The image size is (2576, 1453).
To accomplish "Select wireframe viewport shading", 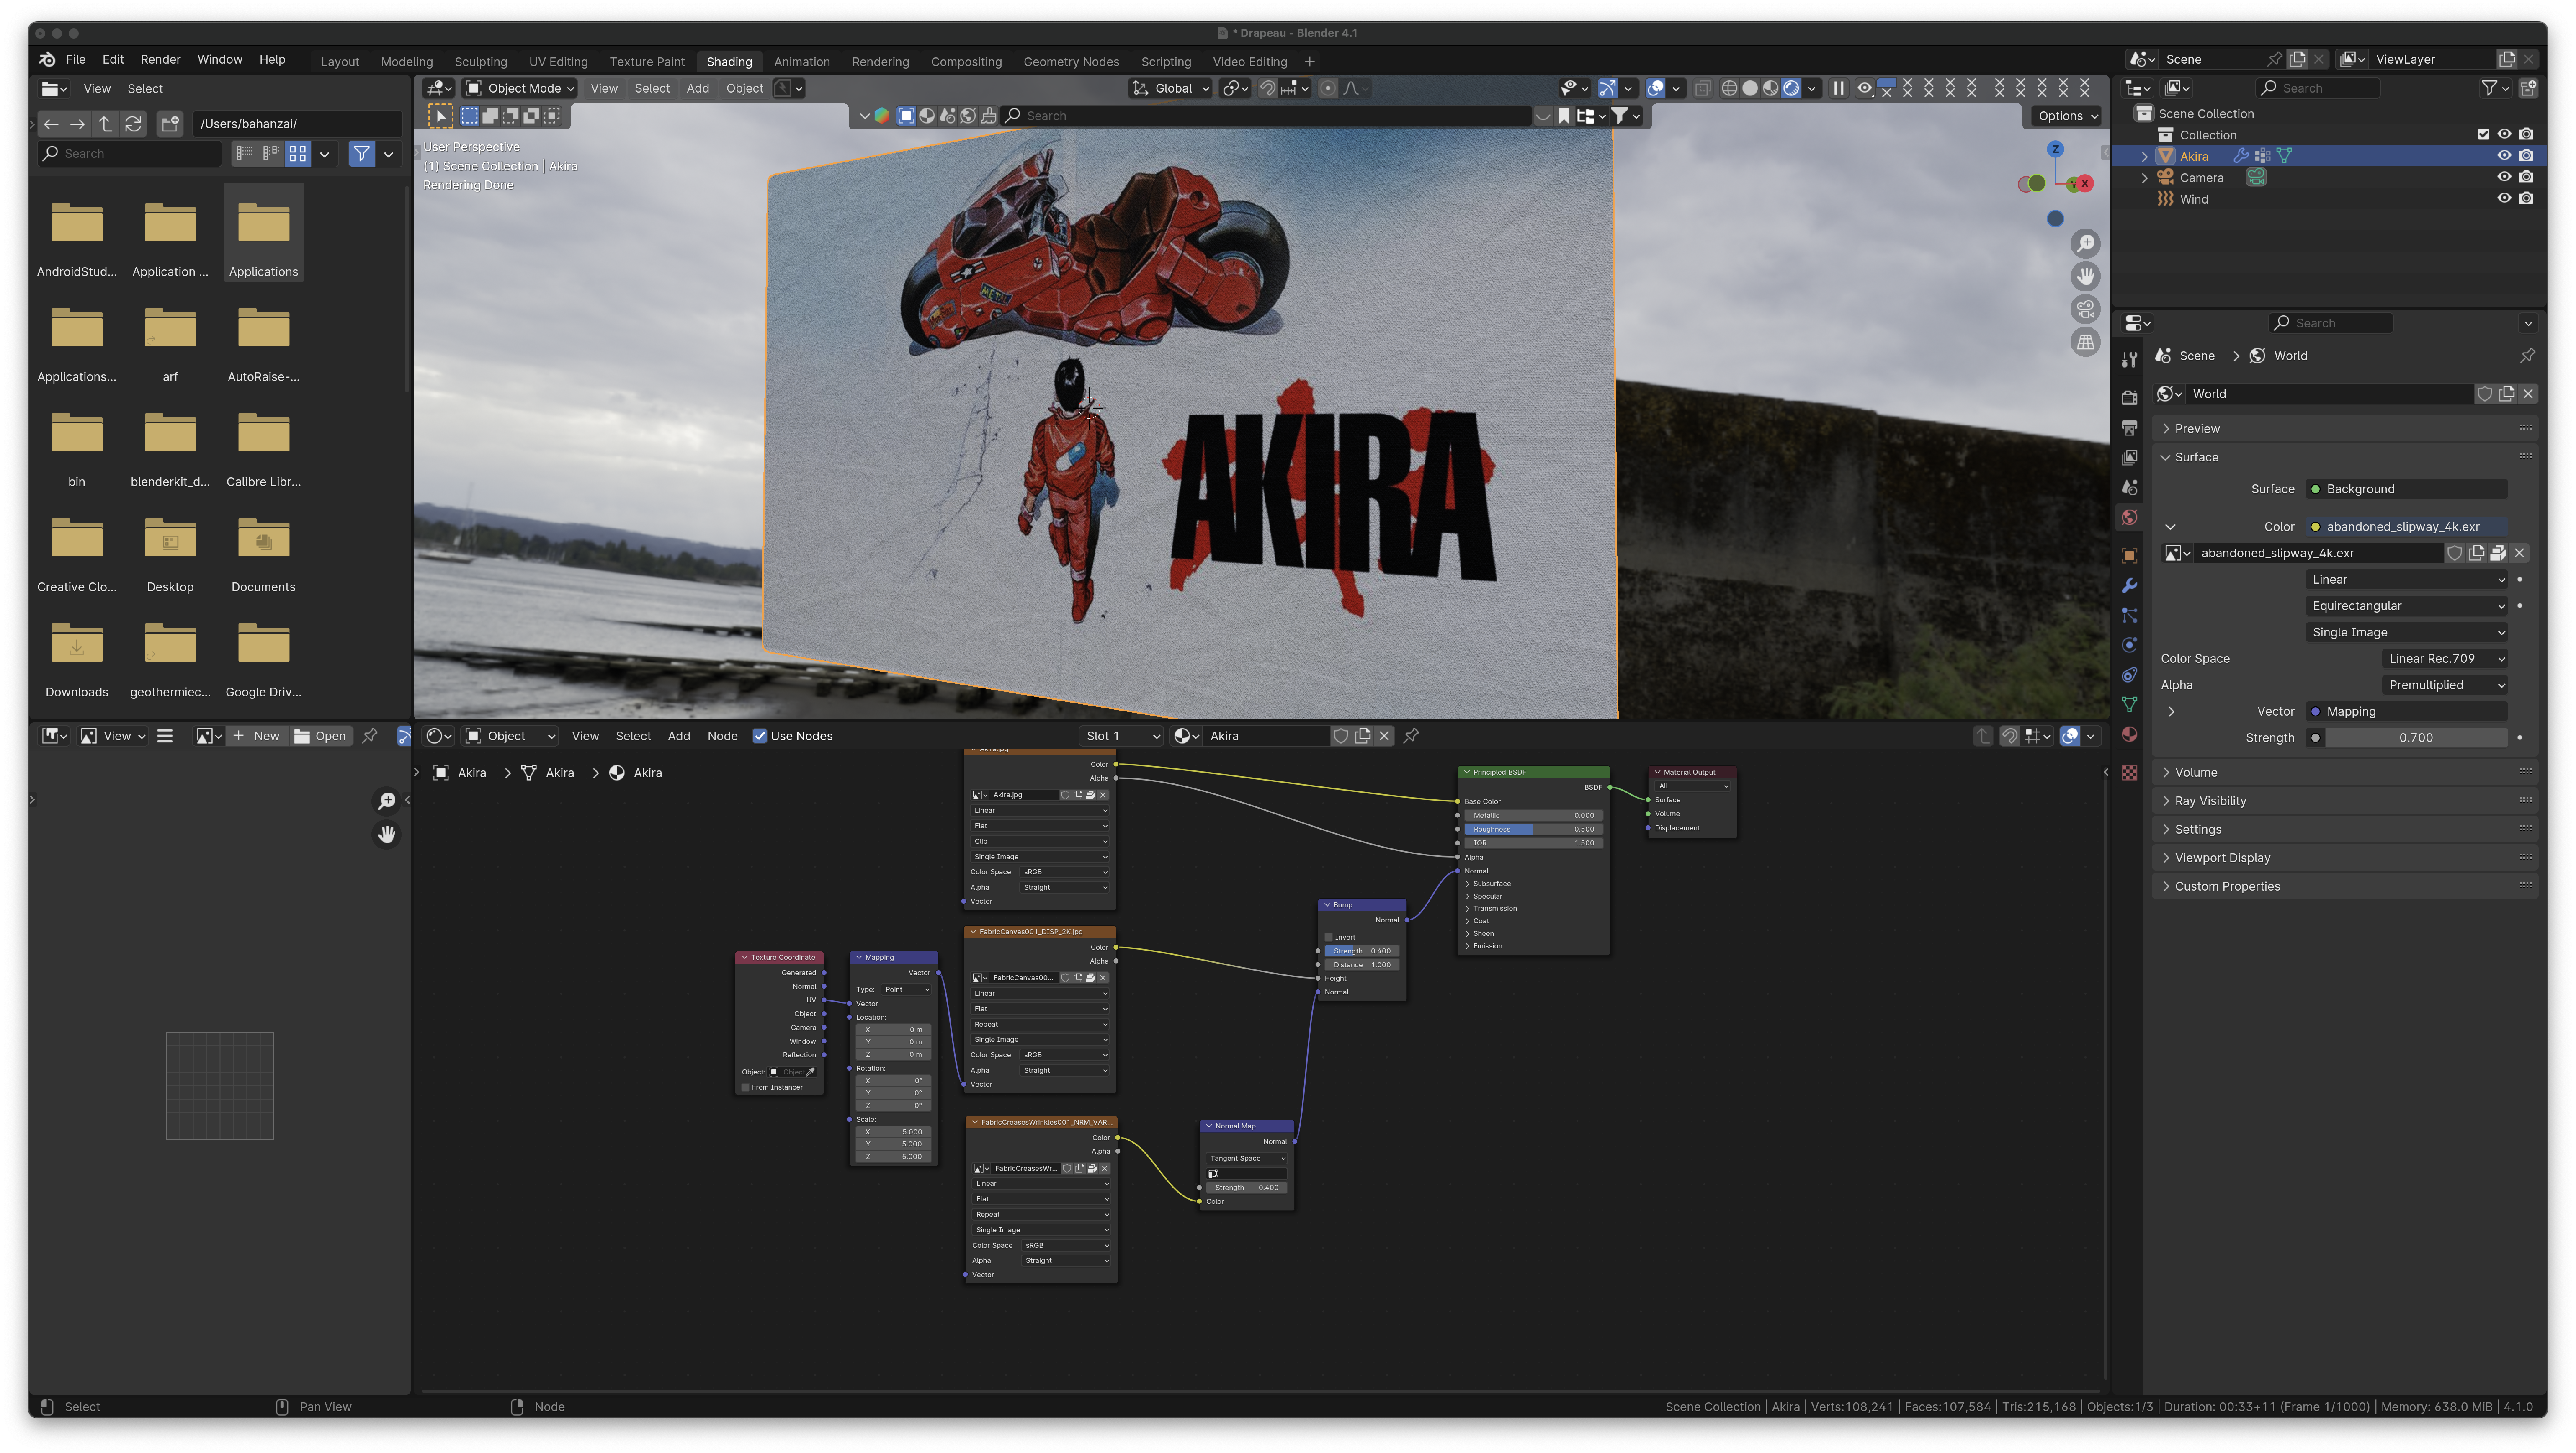I will click(x=1729, y=88).
